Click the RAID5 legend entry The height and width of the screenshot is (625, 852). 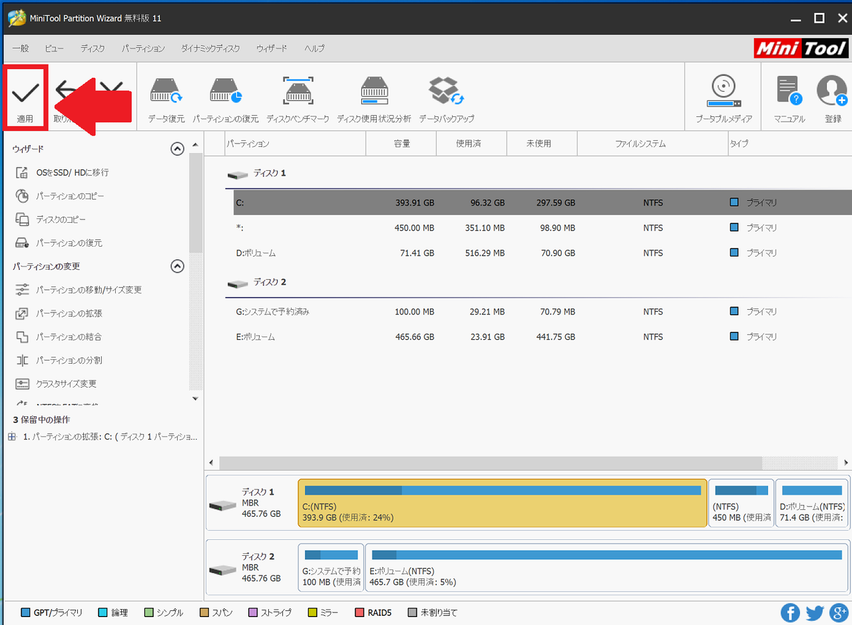(373, 612)
